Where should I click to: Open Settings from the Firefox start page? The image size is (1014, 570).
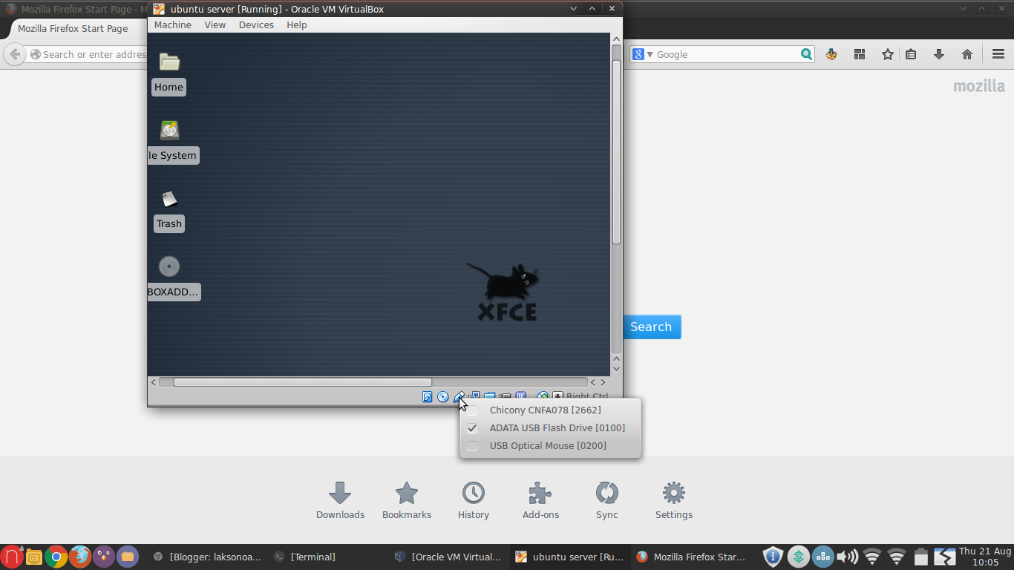click(x=674, y=500)
